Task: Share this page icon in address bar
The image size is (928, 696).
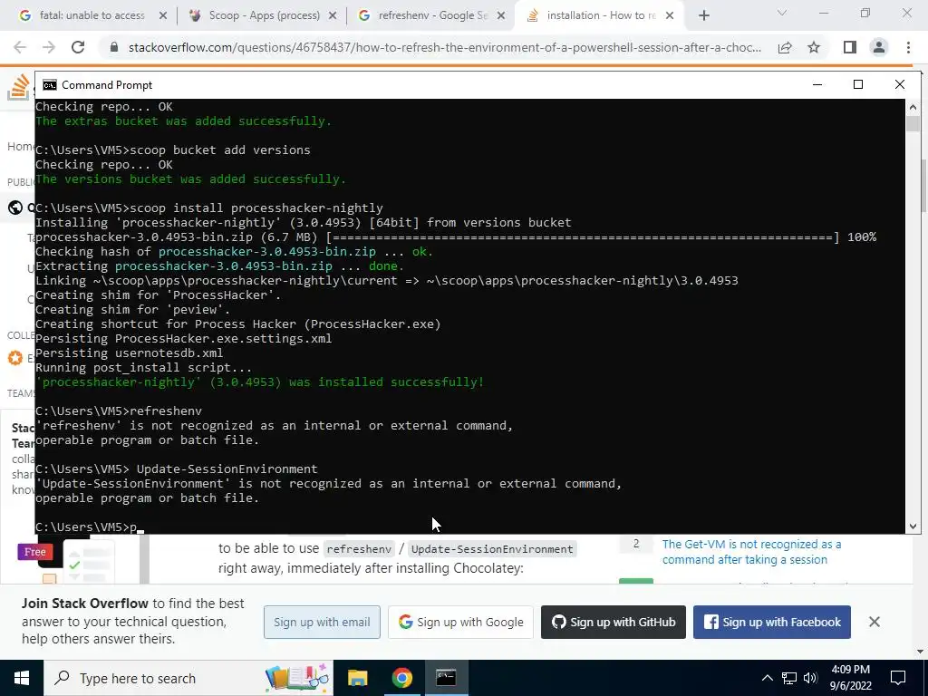Action: 785,47
